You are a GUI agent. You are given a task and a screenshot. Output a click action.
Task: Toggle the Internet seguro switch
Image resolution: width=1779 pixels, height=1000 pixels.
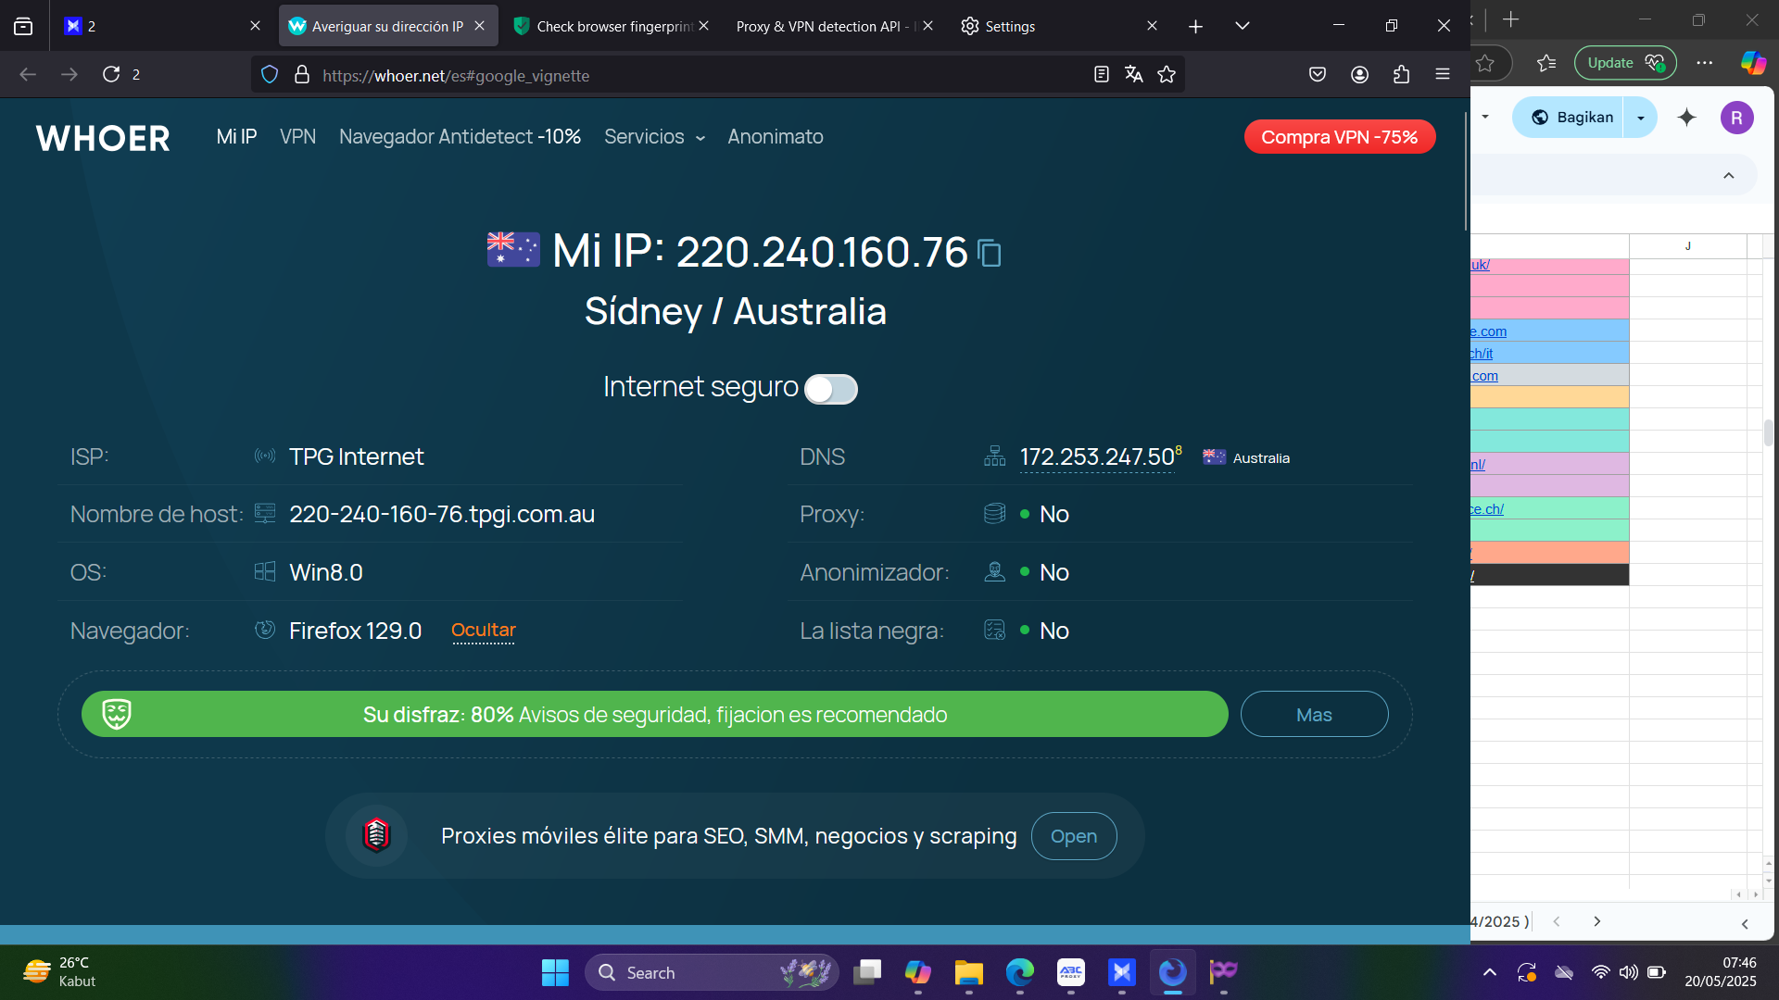point(830,389)
